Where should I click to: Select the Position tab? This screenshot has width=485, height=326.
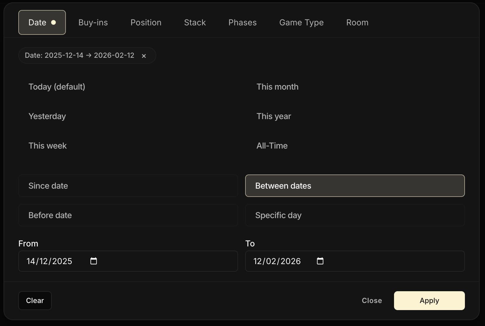pyautogui.click(x=146, y=22)
